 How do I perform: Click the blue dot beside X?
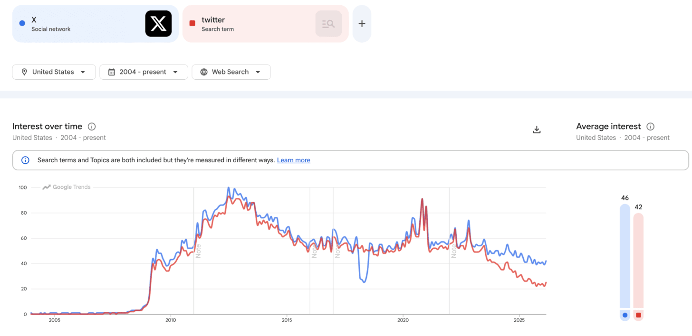click(22, 23)
